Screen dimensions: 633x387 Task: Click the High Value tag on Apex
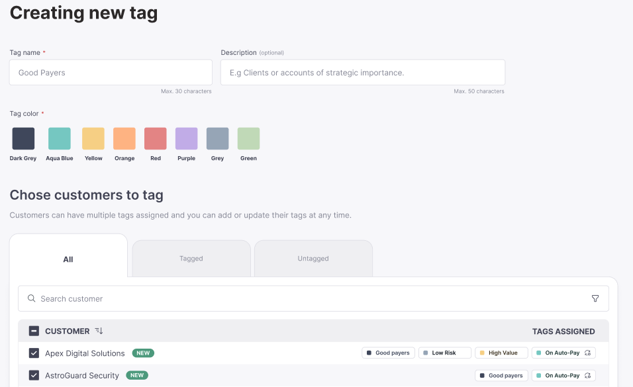501,353
